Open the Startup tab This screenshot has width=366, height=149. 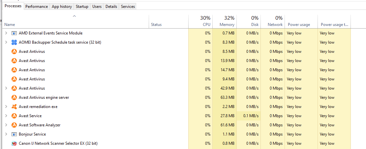click(82, 7)
